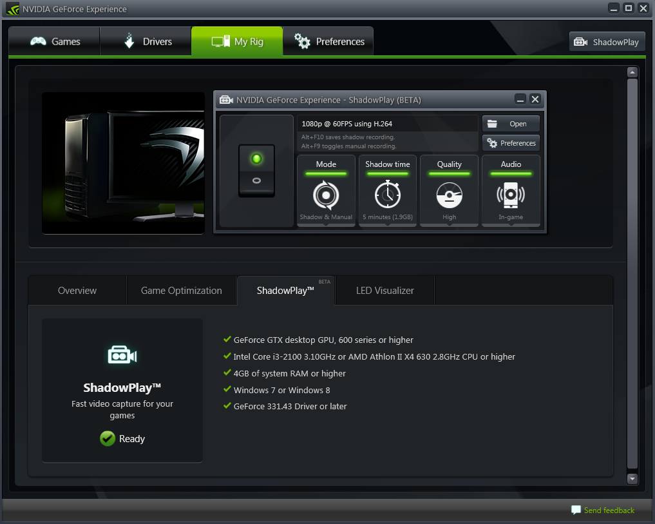Click the vertical scrollbar thumb
Screen dimensions: 655x524
632,274
